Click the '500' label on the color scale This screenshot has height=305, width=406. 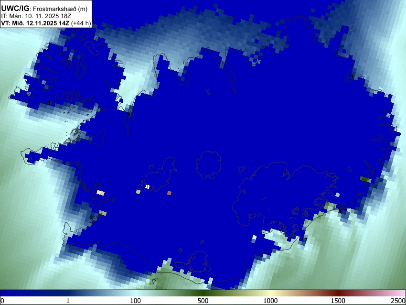(x=203, y=301)
